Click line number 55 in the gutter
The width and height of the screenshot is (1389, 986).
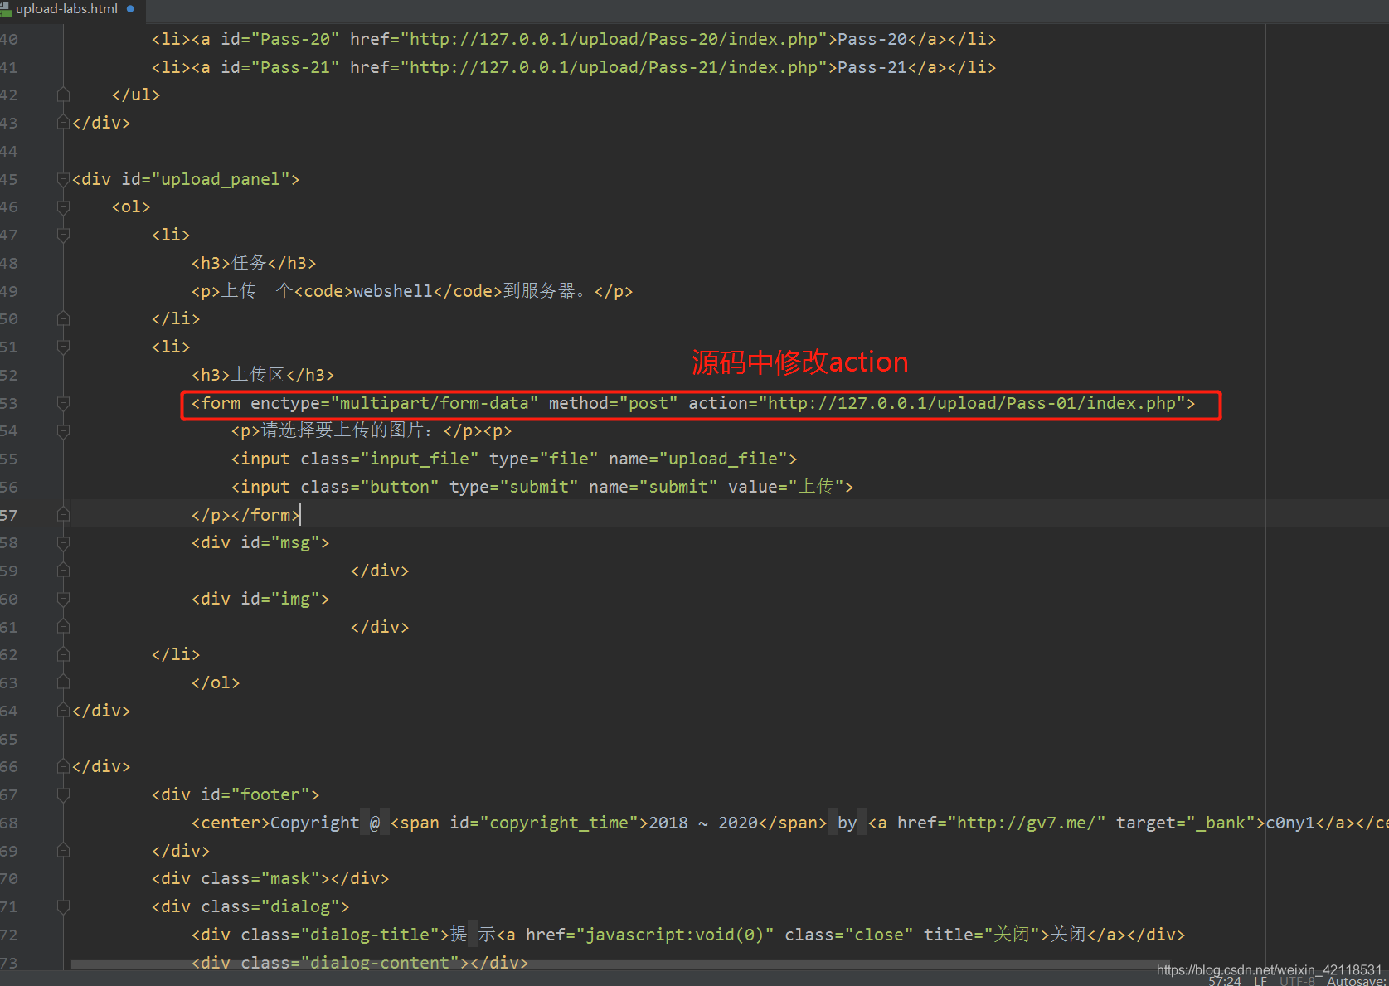point(9,459)
